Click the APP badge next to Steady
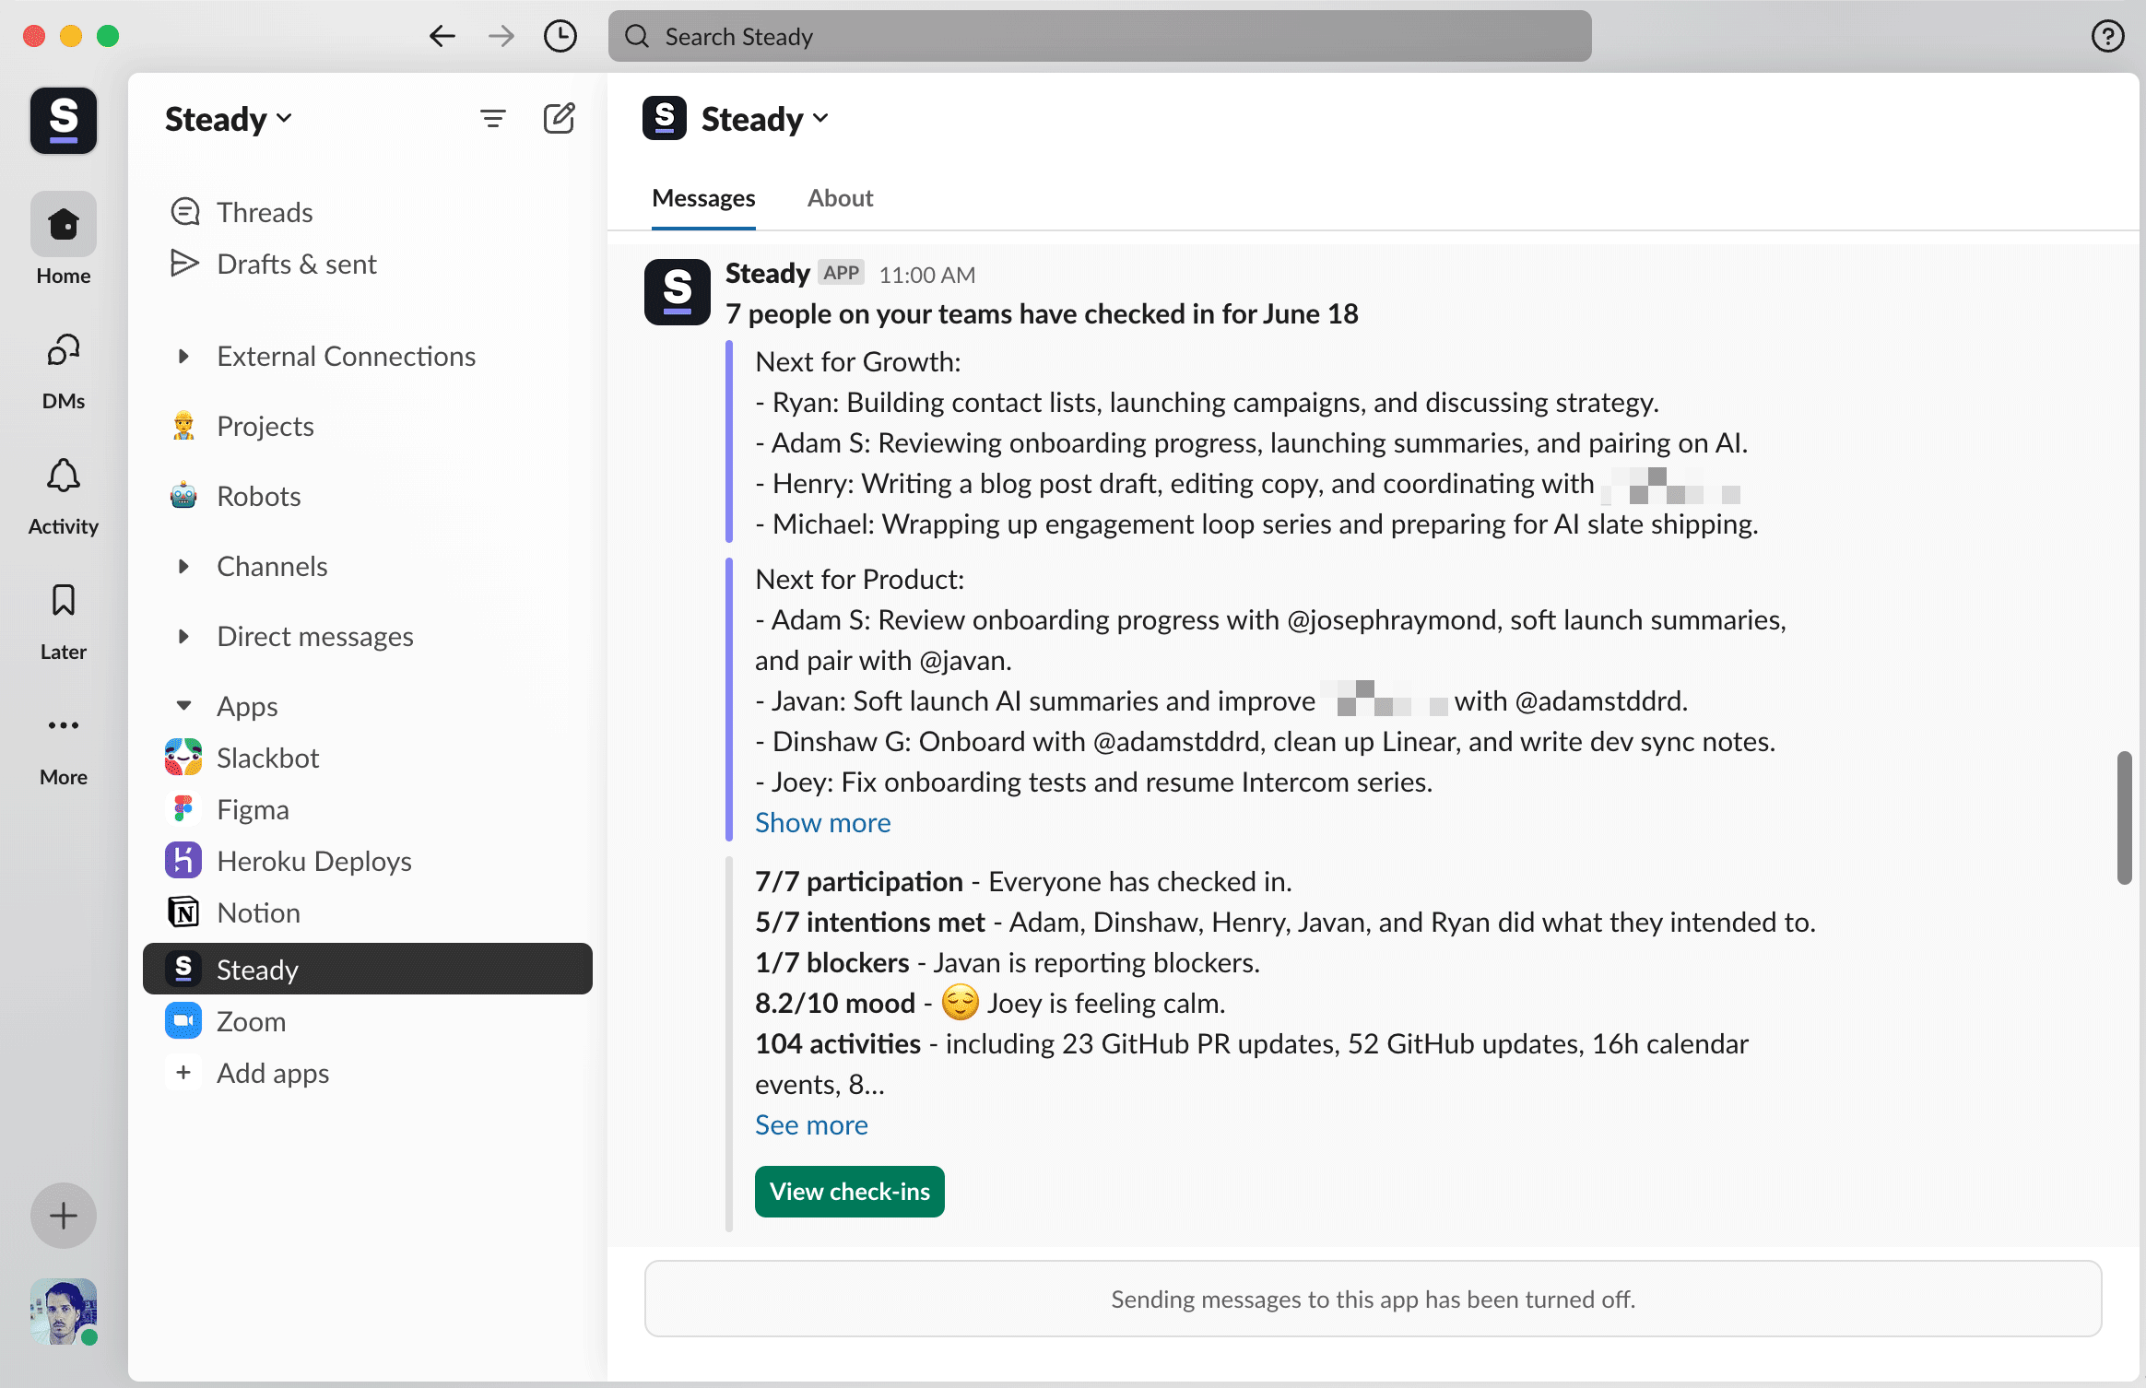 click(841, 273)
